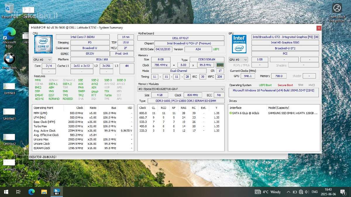Expand the GPU #0 selector dropdown

pyautogui.click(x=238, y=60)
